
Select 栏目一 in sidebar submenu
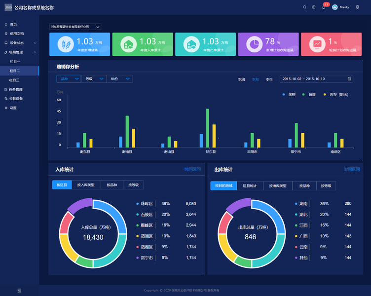click(x=19, y=62)
